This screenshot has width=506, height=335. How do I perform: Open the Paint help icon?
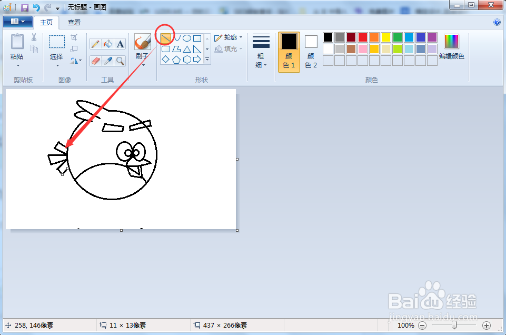point(497,22)
